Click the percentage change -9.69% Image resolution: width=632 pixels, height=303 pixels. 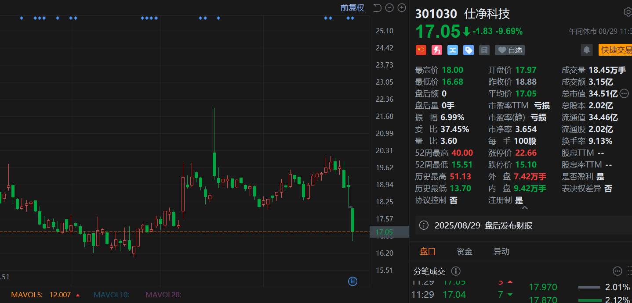pyautogui.click(x=509, y=32)
